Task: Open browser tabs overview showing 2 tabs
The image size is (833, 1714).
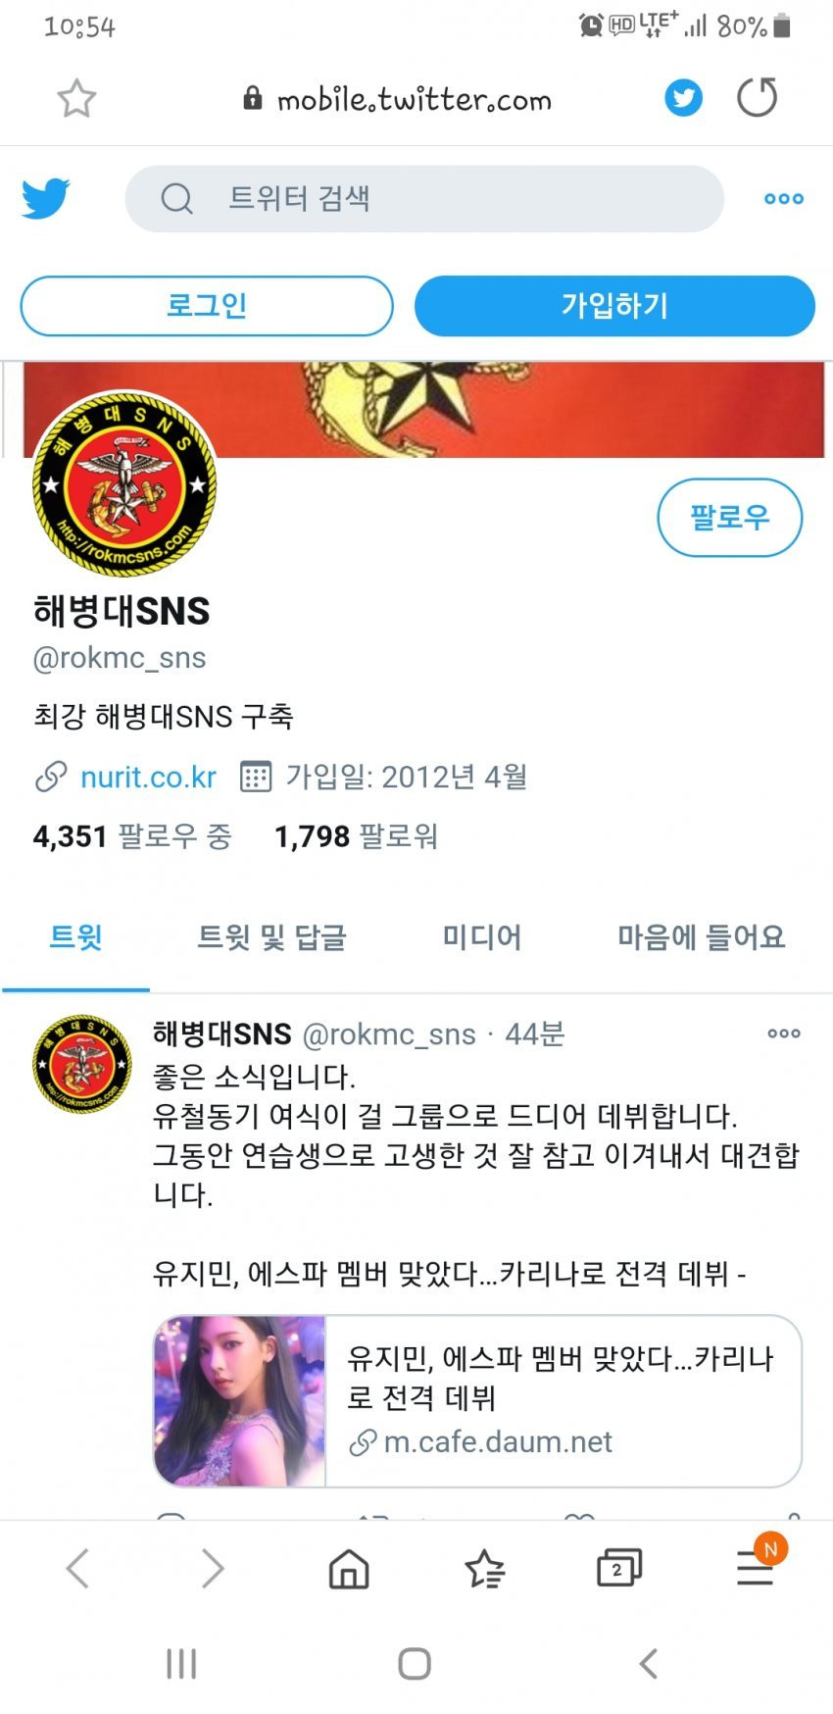Action: (x=618, y=1568)
